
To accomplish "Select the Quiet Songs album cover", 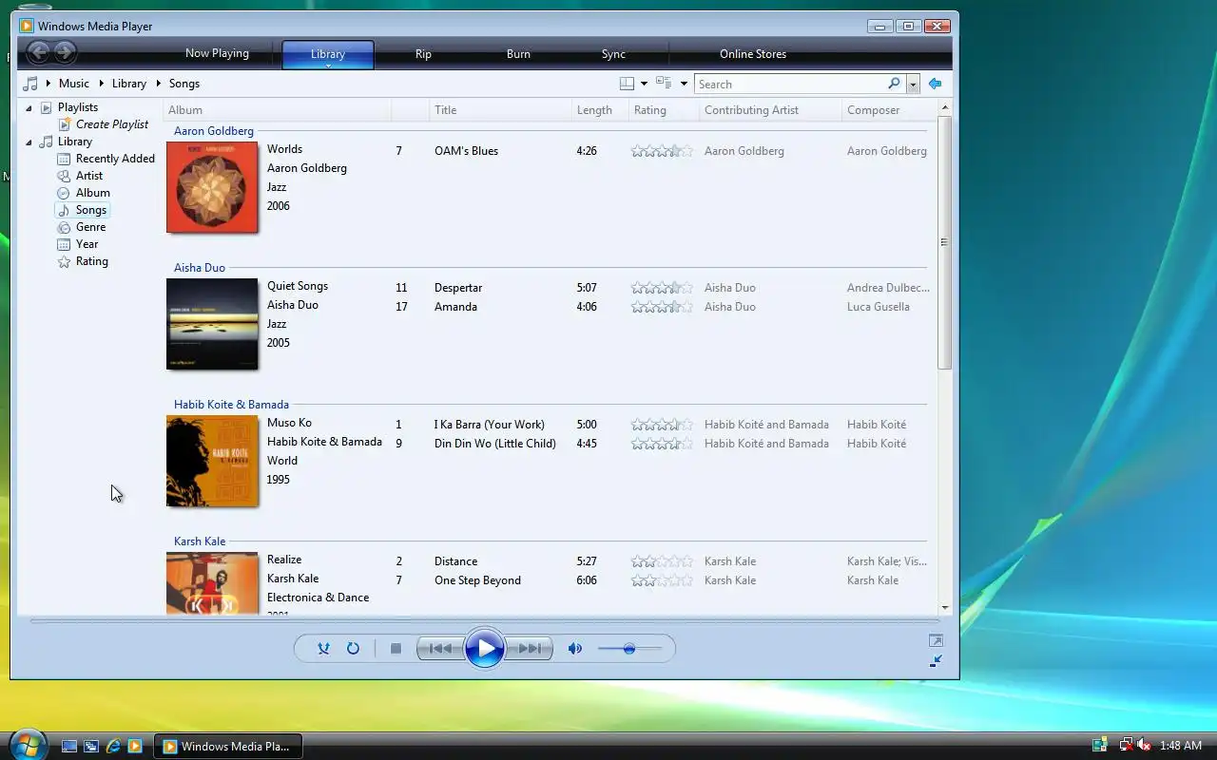I will click(212, 324).
